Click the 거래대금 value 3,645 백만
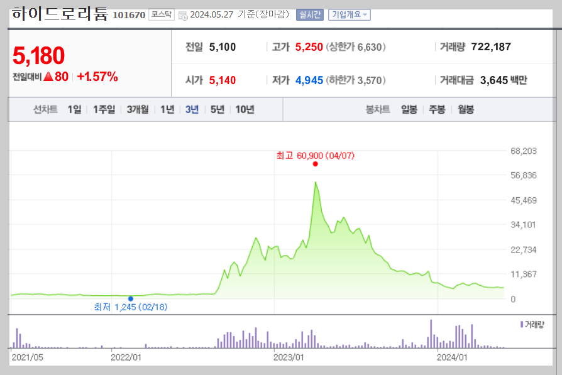This screenshot has width=562, height=375. [x=504, y=80]
